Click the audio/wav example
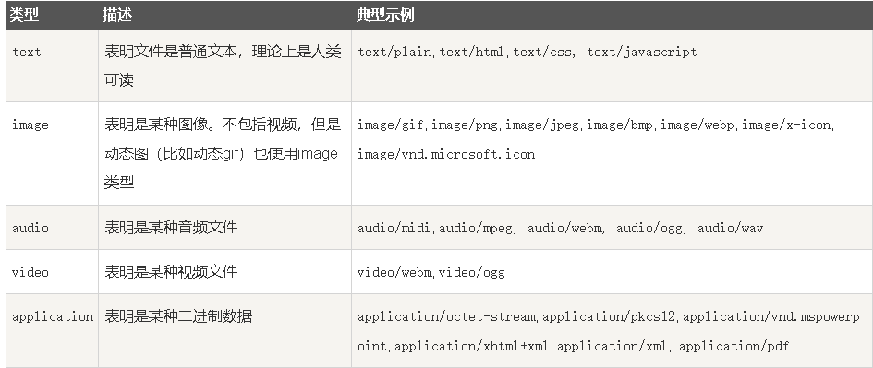Image resolution: width=873 pixels, height=368 pixels. (731, 228)
